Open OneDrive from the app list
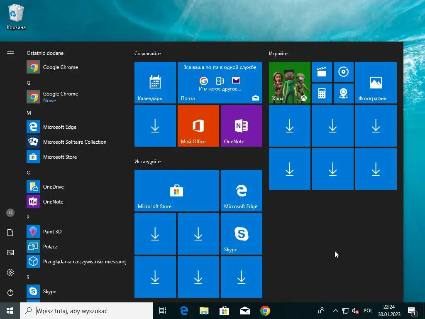 (76, 186)
